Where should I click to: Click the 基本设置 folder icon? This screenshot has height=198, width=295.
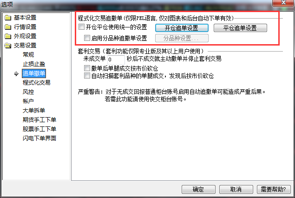click(8, 18)
